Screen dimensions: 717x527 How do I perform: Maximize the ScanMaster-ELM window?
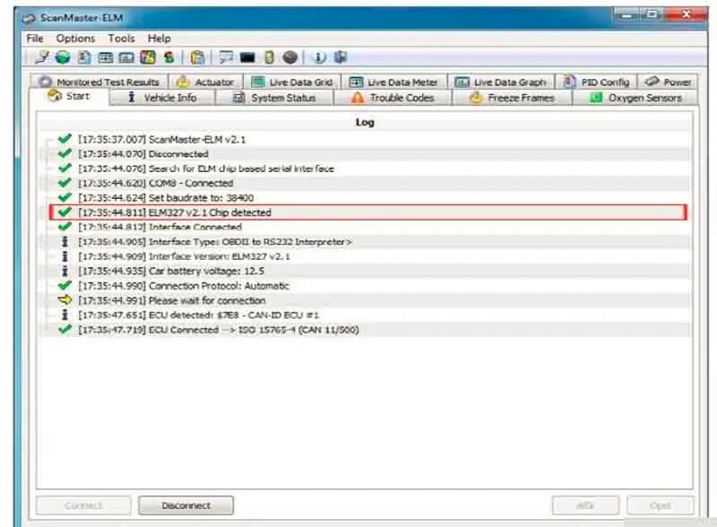click(652, 15)
